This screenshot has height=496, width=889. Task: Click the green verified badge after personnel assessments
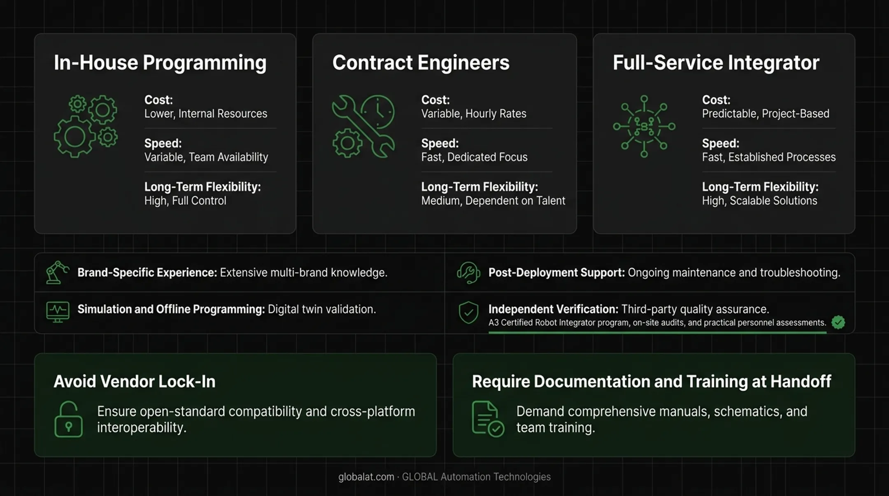[x=838, y=322]
